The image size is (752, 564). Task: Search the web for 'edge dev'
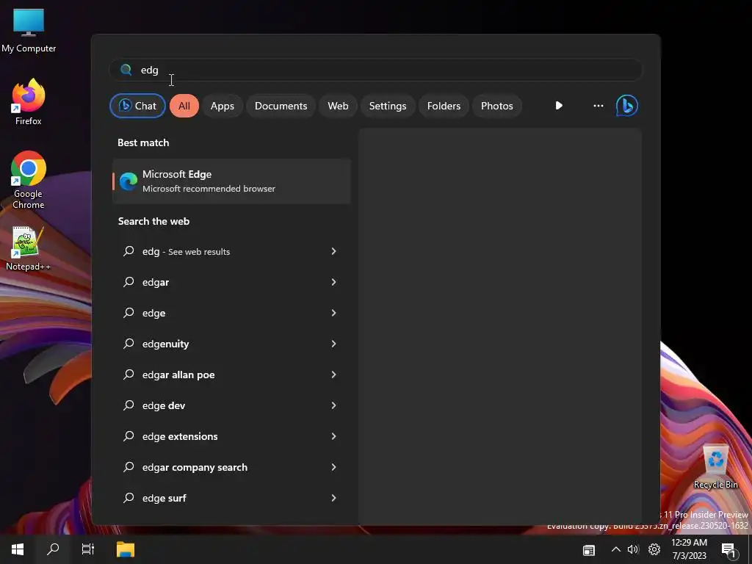[231, 405]
